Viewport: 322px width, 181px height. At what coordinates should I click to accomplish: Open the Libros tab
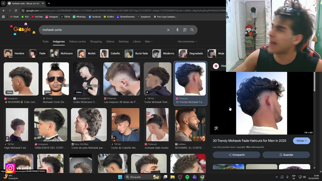pos(137,41)
